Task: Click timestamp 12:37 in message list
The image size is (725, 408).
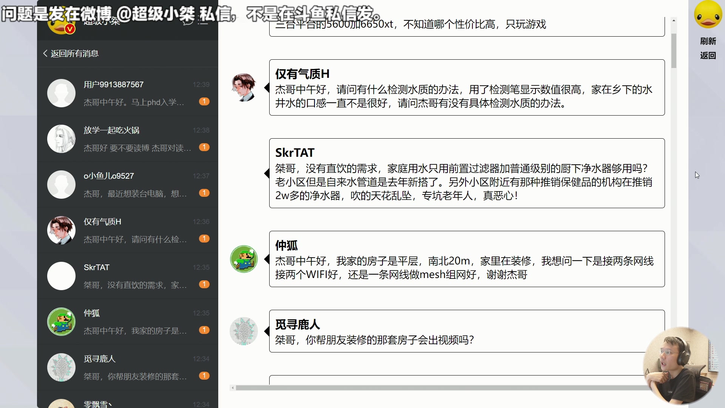Action: [201, 176]
